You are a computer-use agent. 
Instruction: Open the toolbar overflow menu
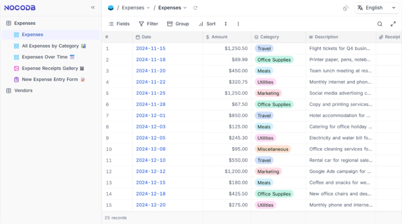coord(238,24)
